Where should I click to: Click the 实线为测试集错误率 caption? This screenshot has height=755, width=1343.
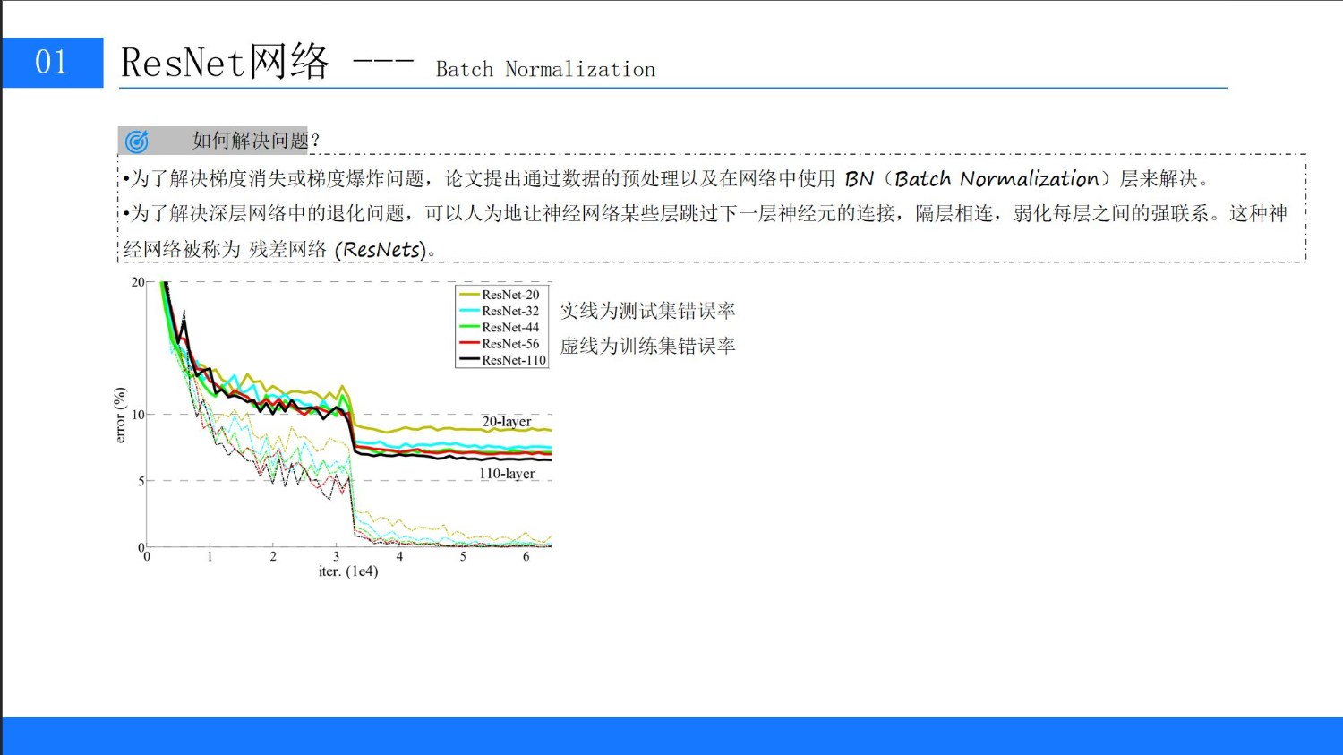coord(647,311)
